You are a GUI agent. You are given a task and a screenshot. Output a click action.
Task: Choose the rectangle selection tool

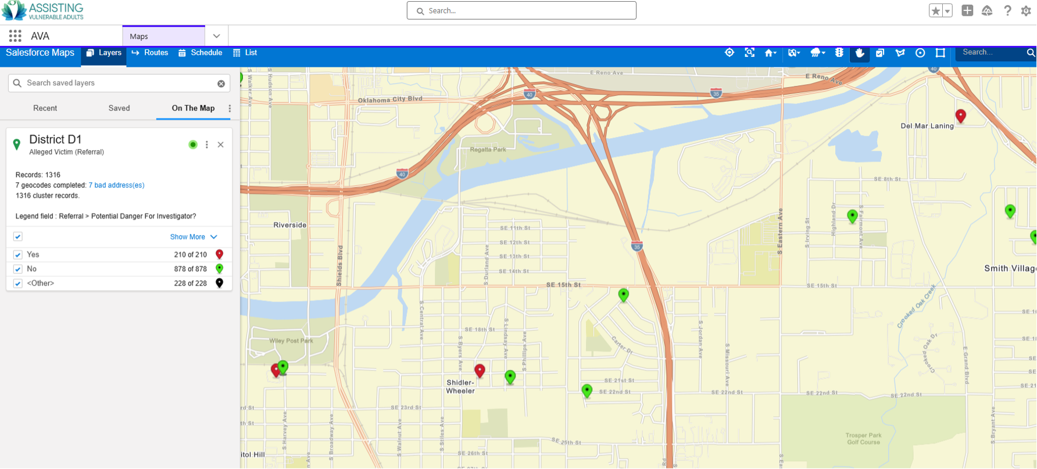point(941,53)
